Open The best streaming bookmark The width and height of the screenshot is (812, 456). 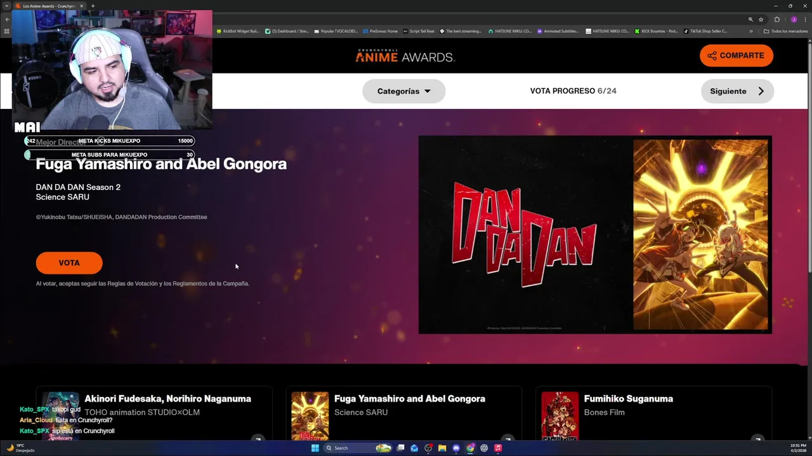tap(461, 31)
